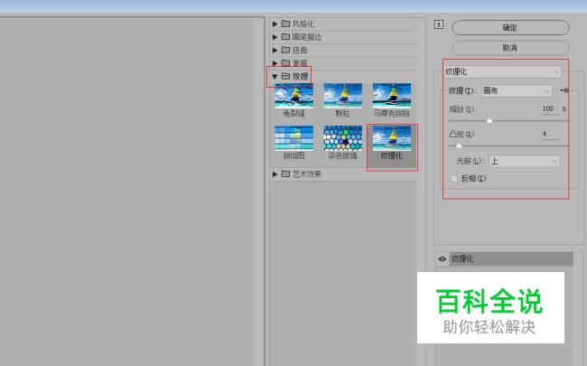
Task: Open the 纹理 dropdown showing 画布
Action: (x=517, y=90)
